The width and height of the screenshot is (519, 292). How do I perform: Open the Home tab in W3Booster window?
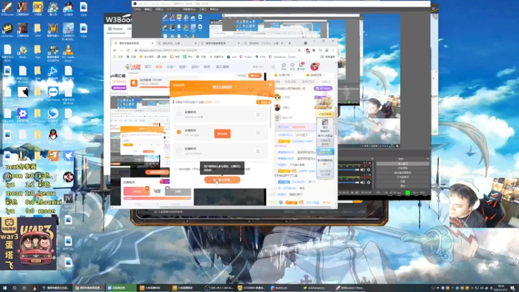(115, 29)
